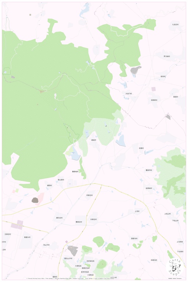Viewport: 188px width, 282px height.
Task: Click the 下松山村 place label
Action: pos(176,220)
